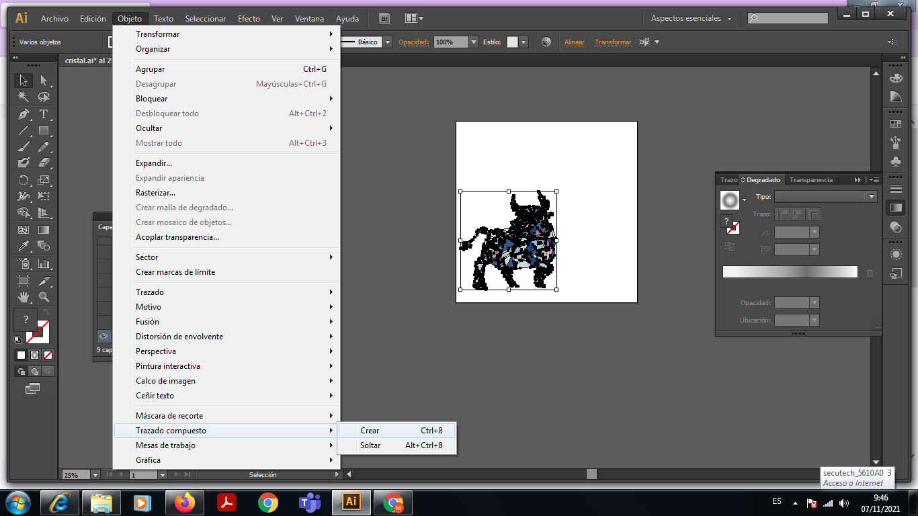The width and height of the screenshot is (918, 516).
Task: Open the Gradient panel icon in the dock
Action: tap(896, 208)
